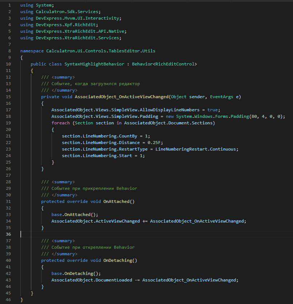Click the comment 'Событие, когда загрузился редактор'

pyautogui.click(x=96, y=84)
